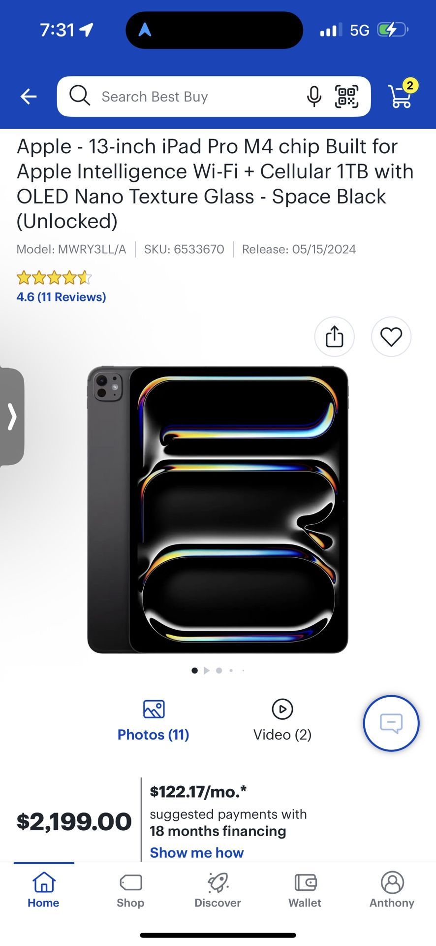436x946 pixels.
Task: Save product with the heart icon
Action: tap(391, 337)
